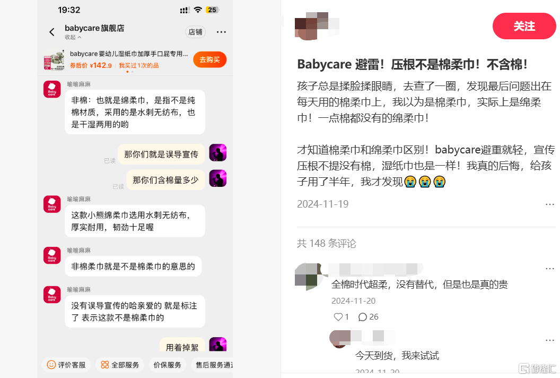Image resolution: width=560 pixels, height=378 pixels.
Task: Like the 全棉时代 comment with heart icon
Action: click(x=338, y=317)
